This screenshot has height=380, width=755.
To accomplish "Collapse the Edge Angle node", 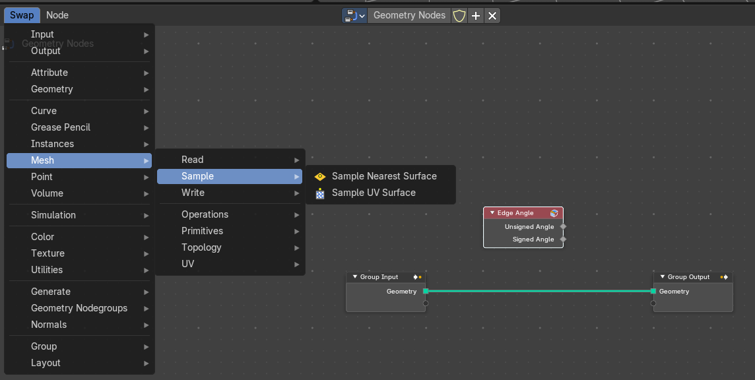I will [492, 212].
